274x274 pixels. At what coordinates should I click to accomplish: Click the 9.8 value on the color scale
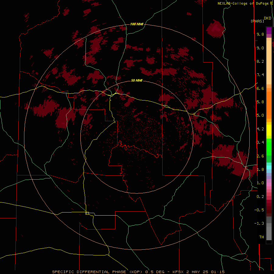[260, 34]
